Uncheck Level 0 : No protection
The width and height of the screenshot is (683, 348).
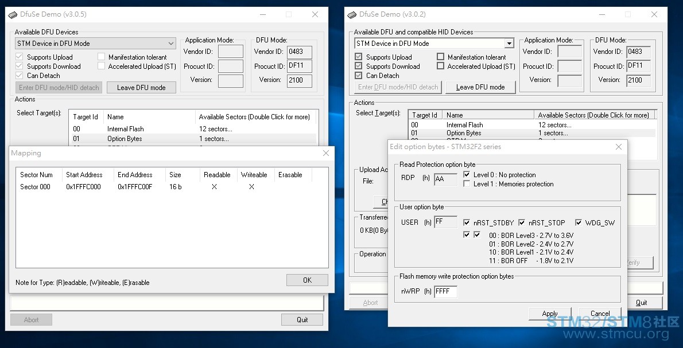click(467, 174)
